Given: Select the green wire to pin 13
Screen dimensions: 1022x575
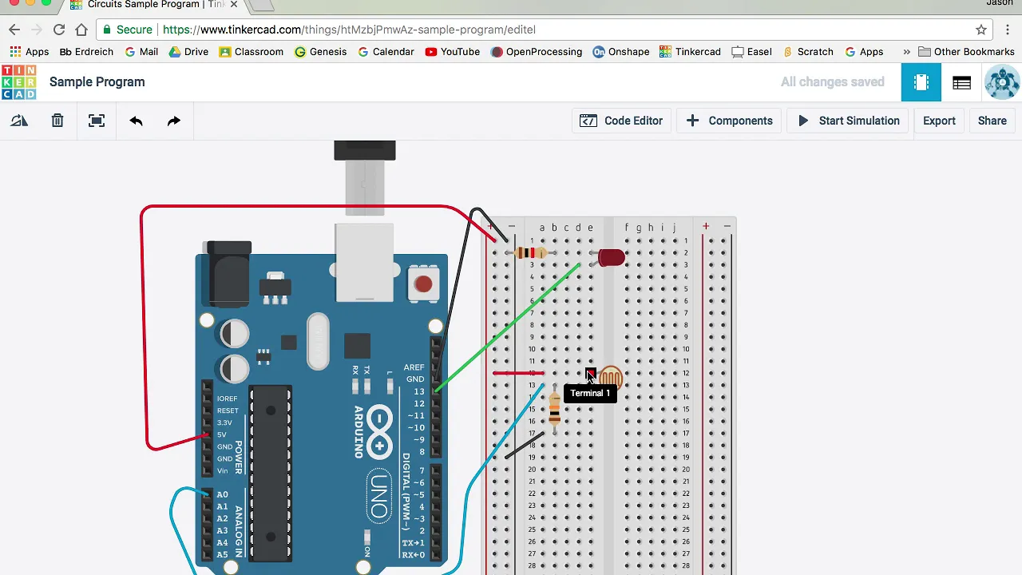Looking at the screenshot, I should click(508, 327).
